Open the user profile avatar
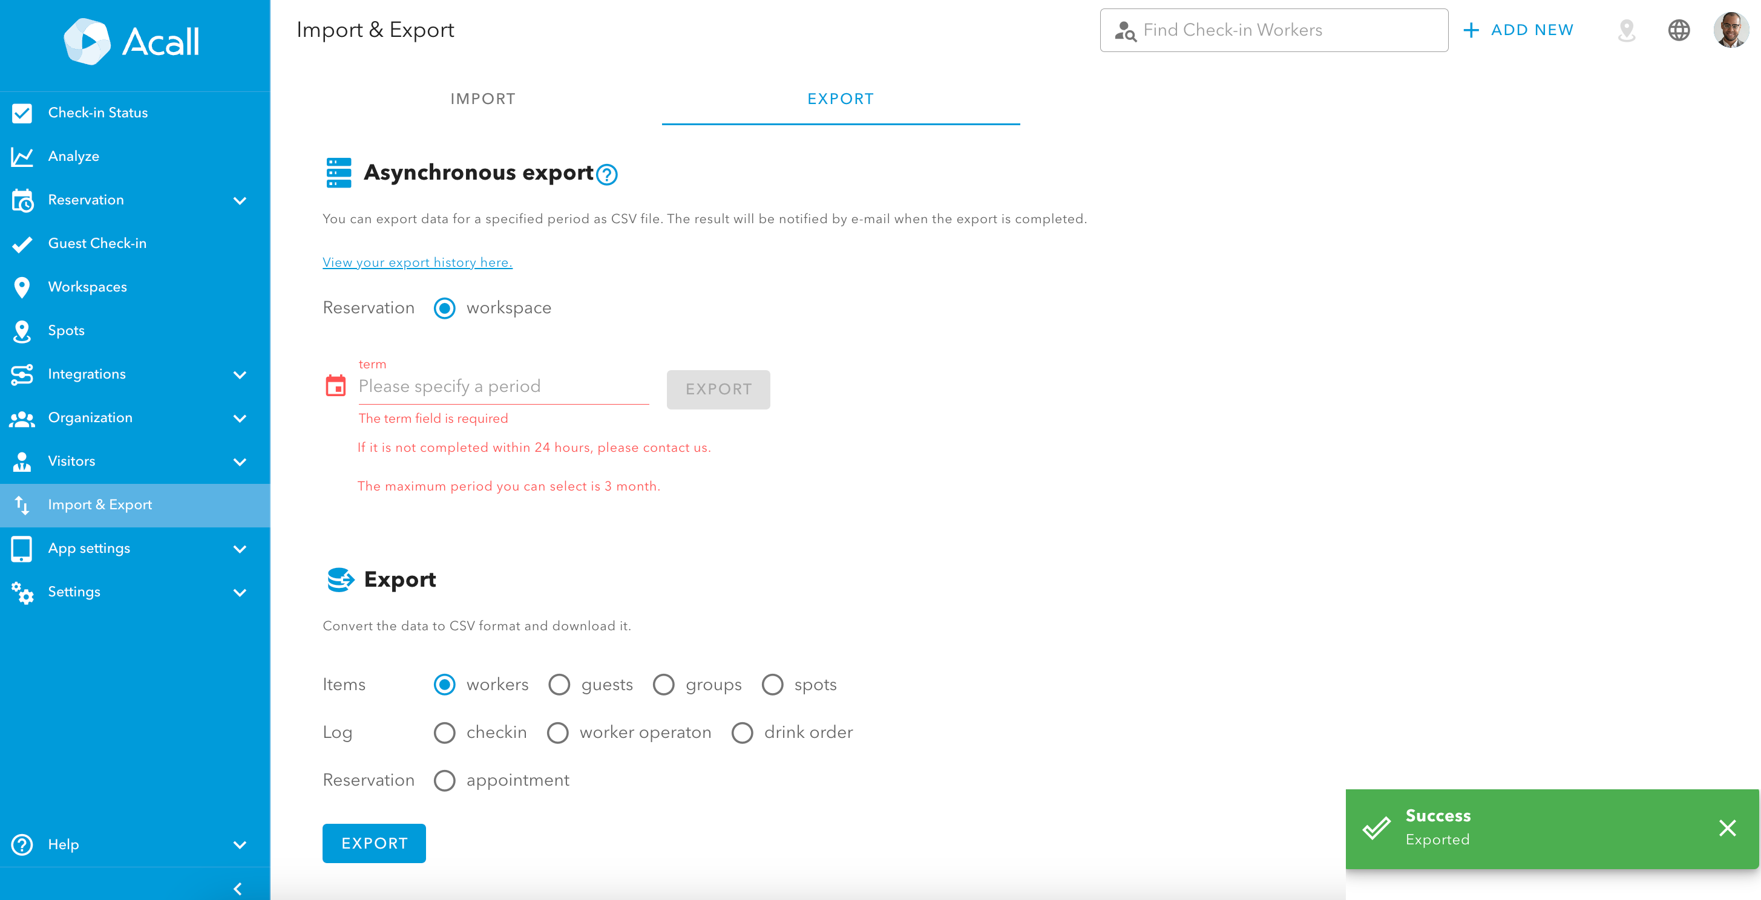This screenshot has width=1761, height=900. click(1730, 30)
